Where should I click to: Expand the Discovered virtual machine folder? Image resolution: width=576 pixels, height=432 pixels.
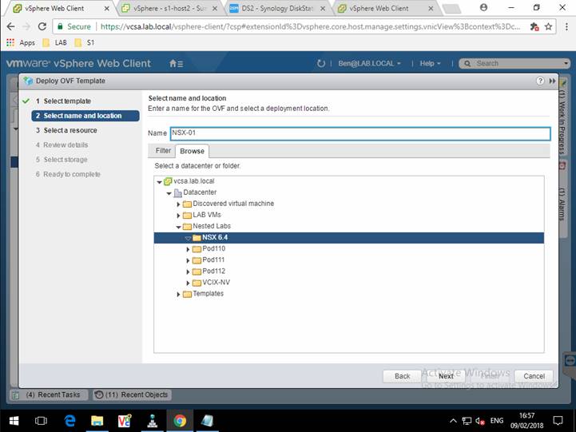click(x=178, y=204)
